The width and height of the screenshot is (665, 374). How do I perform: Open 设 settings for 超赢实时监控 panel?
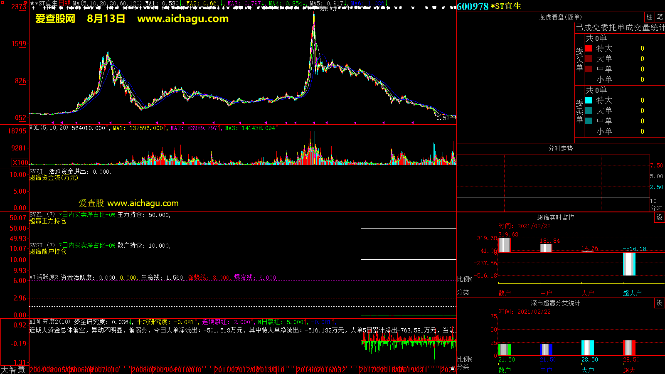pos(659,217)
